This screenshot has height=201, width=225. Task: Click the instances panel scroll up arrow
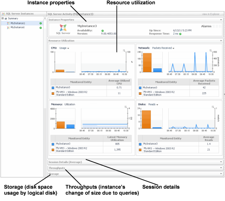tap(45, 18)
